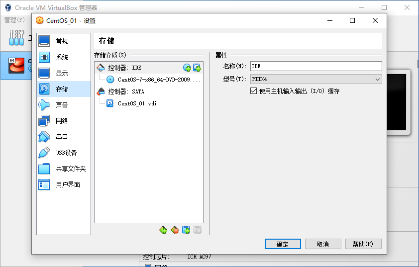Screen dimensions: 419x267
Task: Click the add attachment icon below list
Action: [x=186, y=230]
